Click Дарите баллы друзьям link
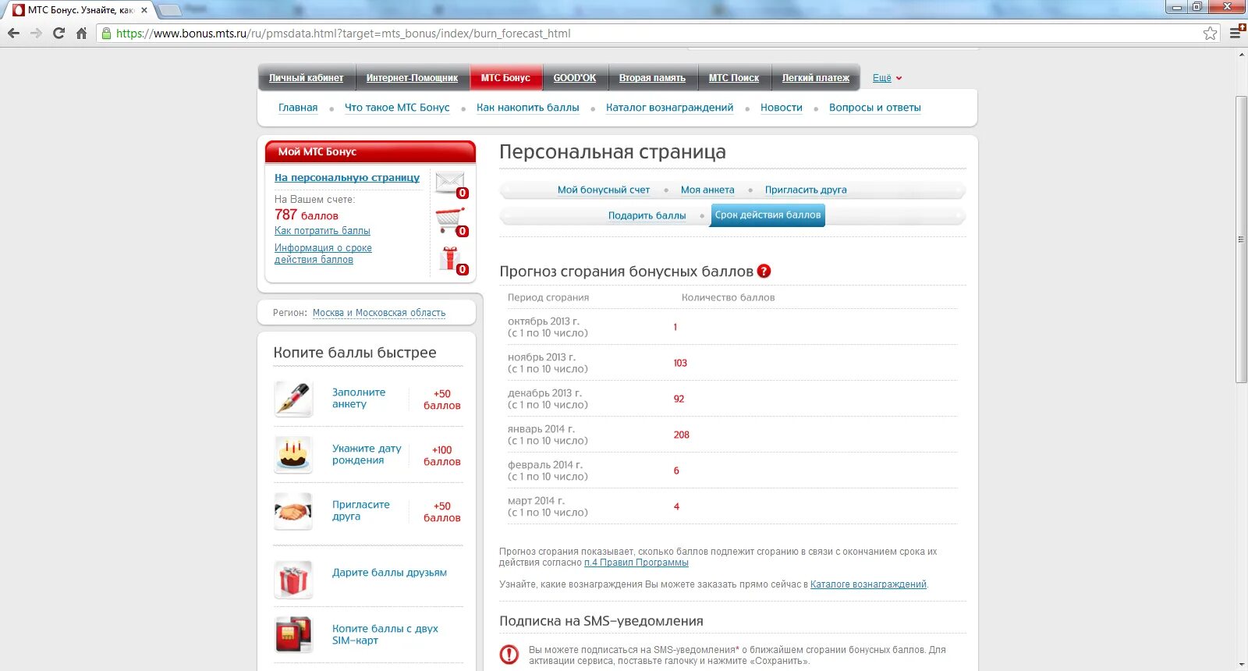 click(x=389, y=573)
